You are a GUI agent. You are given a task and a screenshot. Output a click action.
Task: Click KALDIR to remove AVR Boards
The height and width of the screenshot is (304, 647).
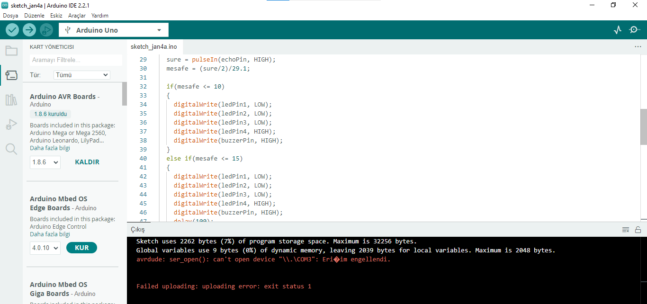point(87,162)
